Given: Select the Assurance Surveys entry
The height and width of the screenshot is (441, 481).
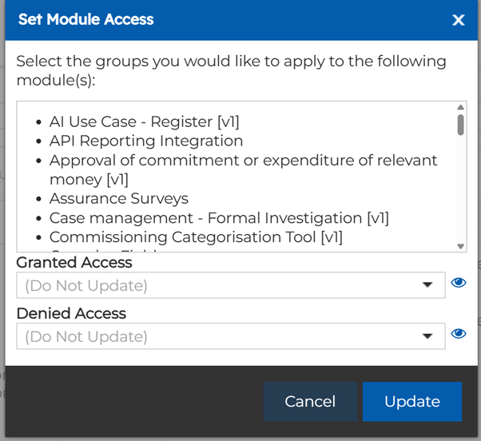Looking at the screenshot, I should click(118, 199).
